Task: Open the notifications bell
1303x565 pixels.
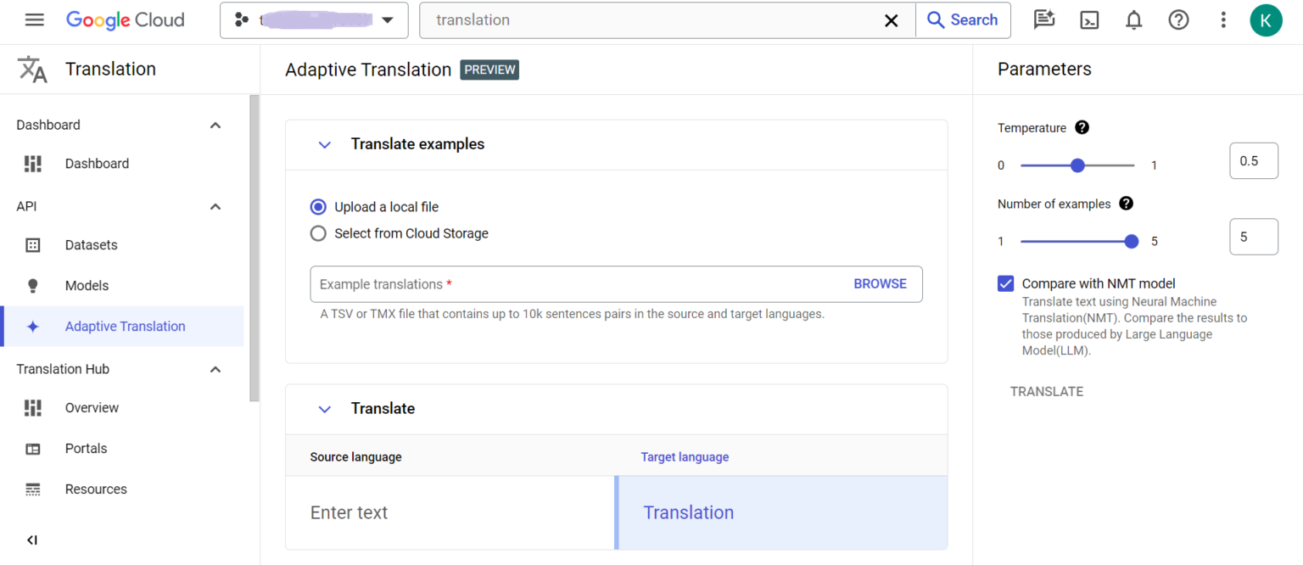Action: [x=1133, y=20]
